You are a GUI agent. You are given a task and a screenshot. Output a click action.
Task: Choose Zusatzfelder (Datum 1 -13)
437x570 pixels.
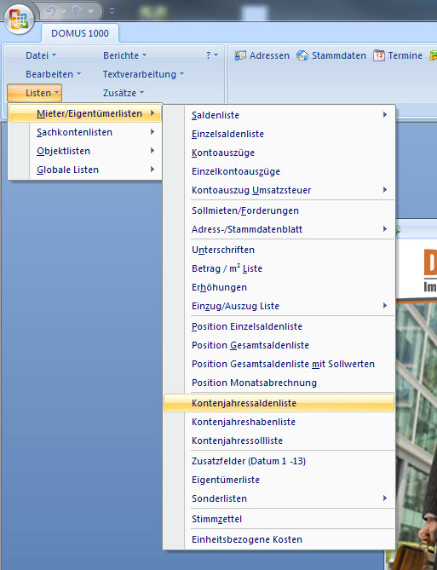279,461
